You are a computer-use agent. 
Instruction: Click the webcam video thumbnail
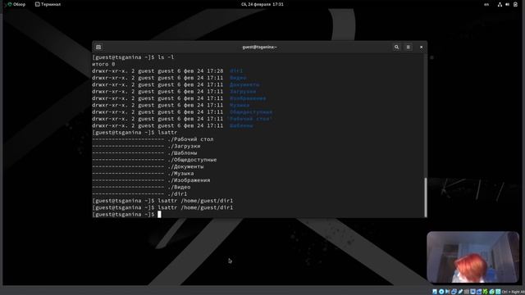point(472,257)
